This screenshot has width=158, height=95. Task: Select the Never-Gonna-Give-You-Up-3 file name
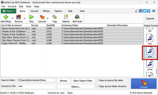tap(16, 28)
